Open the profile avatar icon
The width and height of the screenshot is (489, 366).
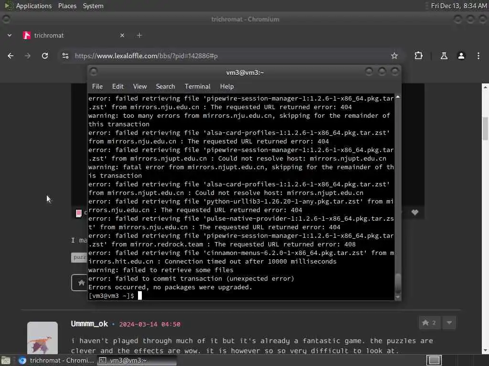[461, 56]
